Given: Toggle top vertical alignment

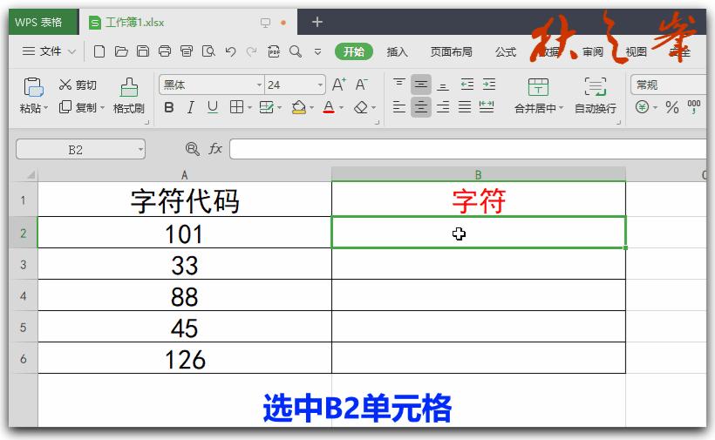Looking at the screenshot, I should click(399, 84).
